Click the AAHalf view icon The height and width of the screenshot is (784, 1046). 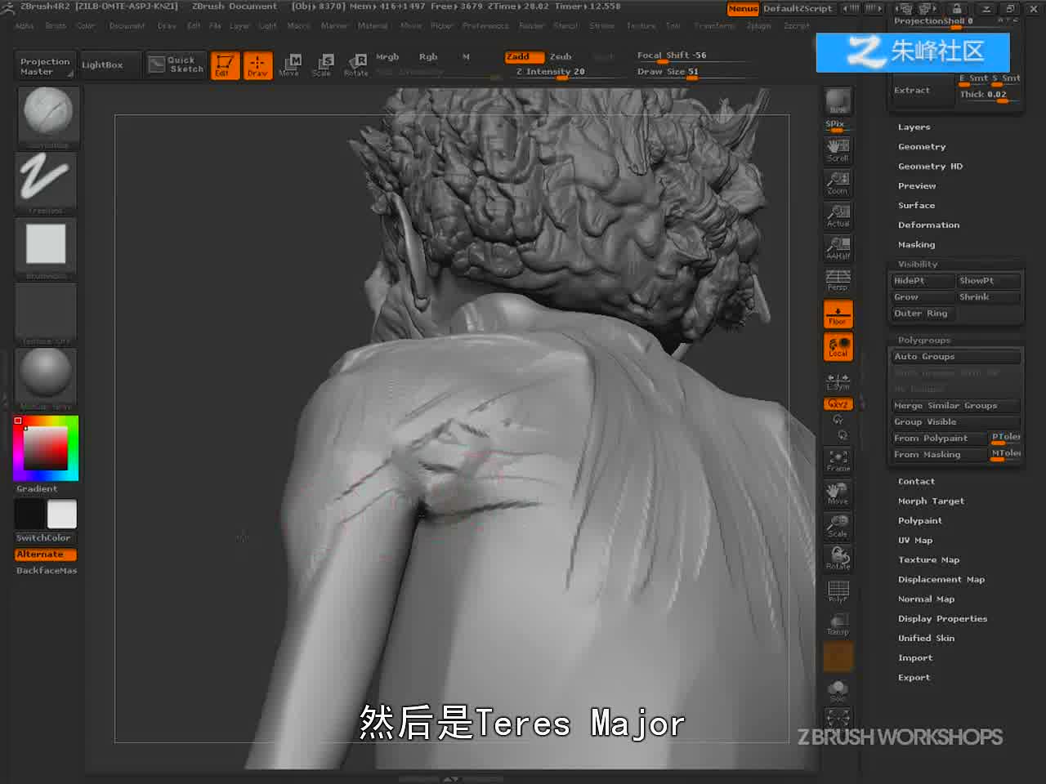point(838,247)
